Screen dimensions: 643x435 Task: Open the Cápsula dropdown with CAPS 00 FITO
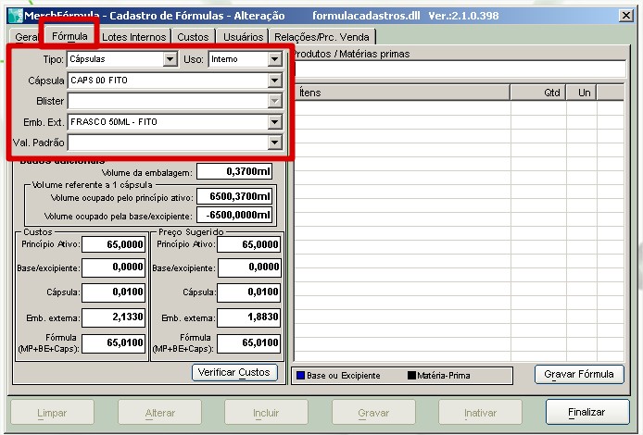274,81
